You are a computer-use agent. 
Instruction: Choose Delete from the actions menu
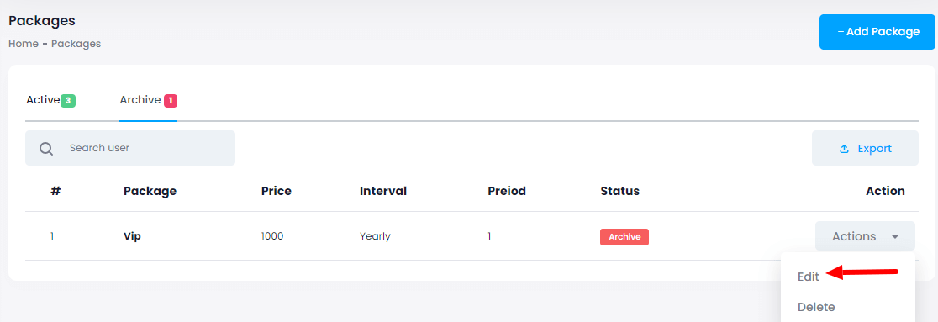(x=816, y=307)
